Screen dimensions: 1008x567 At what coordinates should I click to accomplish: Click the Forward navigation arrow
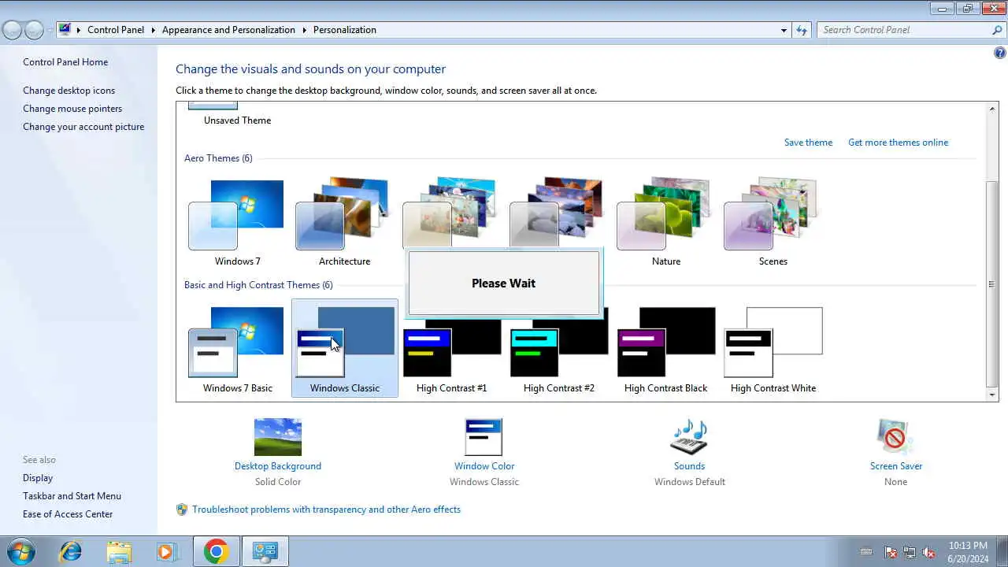coord(34,30)
